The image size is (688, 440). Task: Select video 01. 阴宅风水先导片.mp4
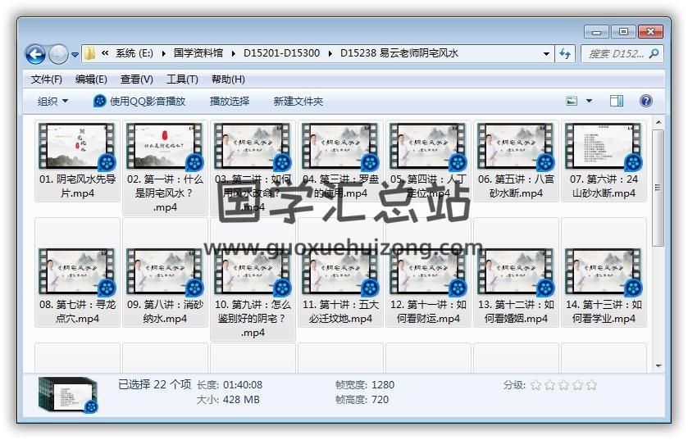click(77, 161)
